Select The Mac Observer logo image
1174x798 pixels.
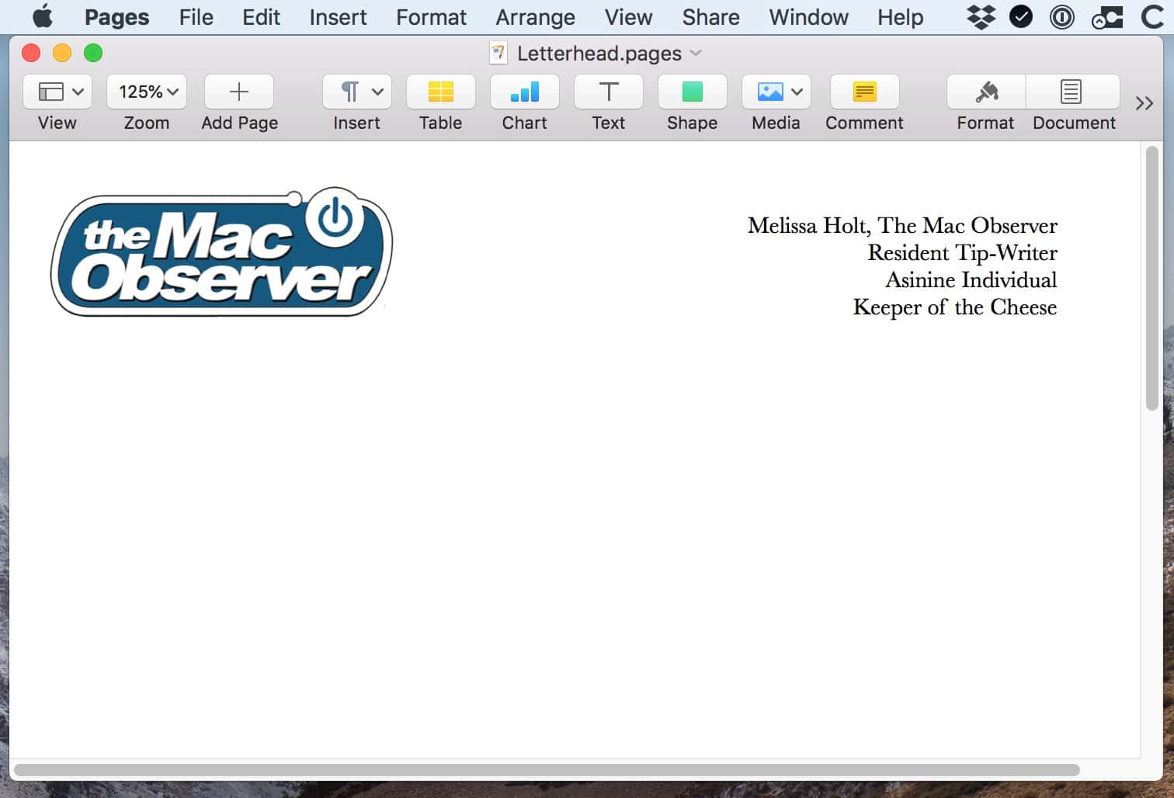click(x=221, y=252)
